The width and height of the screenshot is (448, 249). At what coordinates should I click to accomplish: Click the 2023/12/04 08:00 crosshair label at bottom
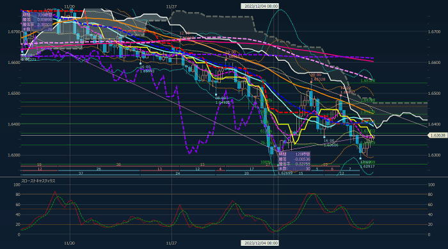[x=260, y=243]
